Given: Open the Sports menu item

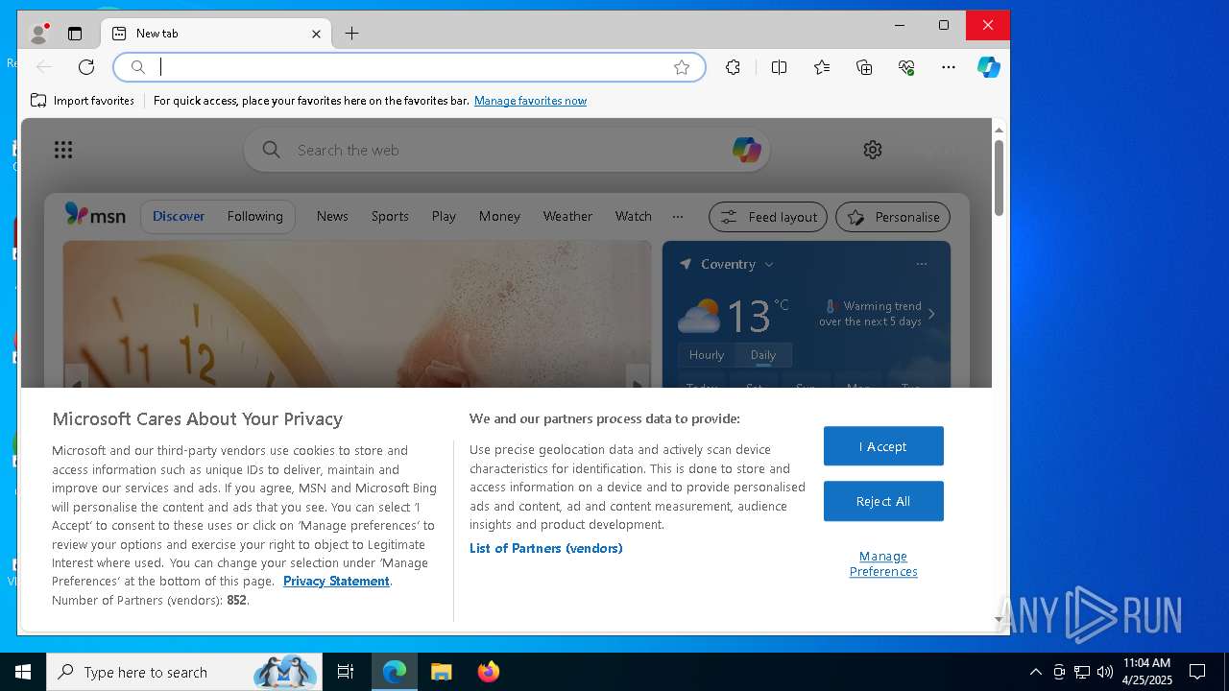Looking at the screenshot, I should coord(390,216).
